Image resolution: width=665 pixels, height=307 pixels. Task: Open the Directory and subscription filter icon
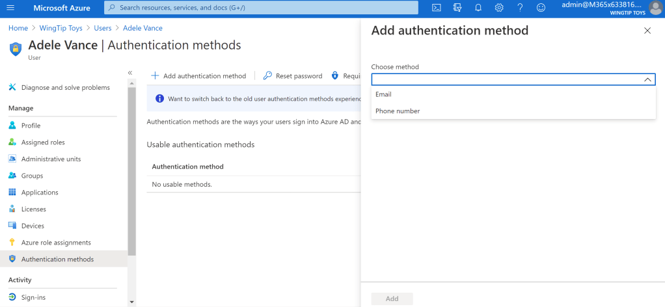tap(457, 8)
